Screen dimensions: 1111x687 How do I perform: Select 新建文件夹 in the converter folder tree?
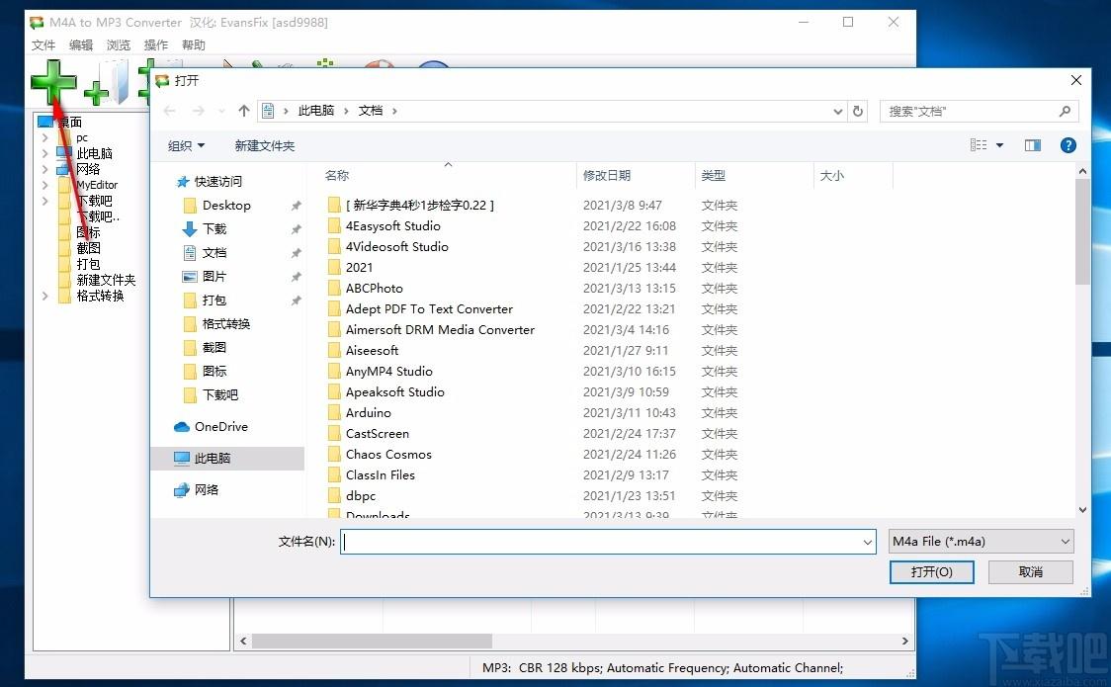(106, 280)
